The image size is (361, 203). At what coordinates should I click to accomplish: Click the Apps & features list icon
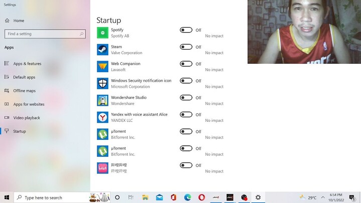(7, 63)
